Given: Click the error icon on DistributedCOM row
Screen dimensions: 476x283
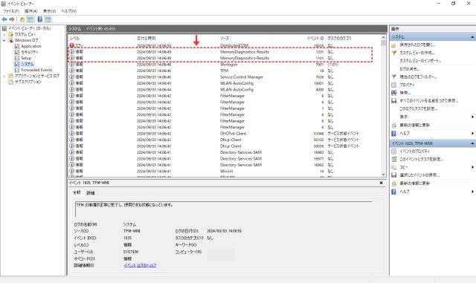Looking at the screenshot, I should click(71, 45).
